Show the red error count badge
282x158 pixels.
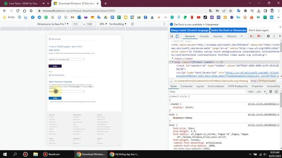tap(252, 36)
